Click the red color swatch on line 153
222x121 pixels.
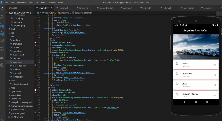[x=35, y=45]
